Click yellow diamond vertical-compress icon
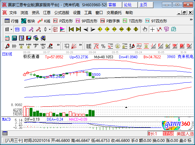 (129, 29)
